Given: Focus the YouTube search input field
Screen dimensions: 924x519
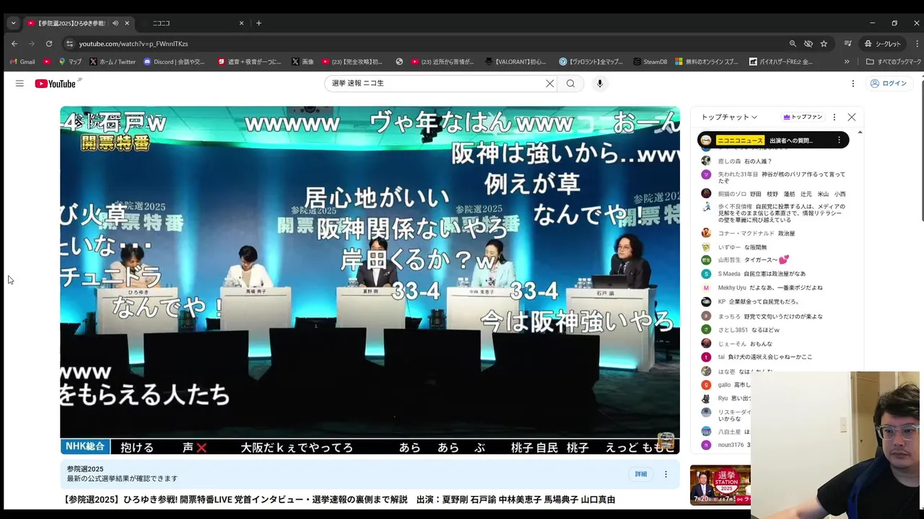Looking at the screenshot, I should point(437,84).
